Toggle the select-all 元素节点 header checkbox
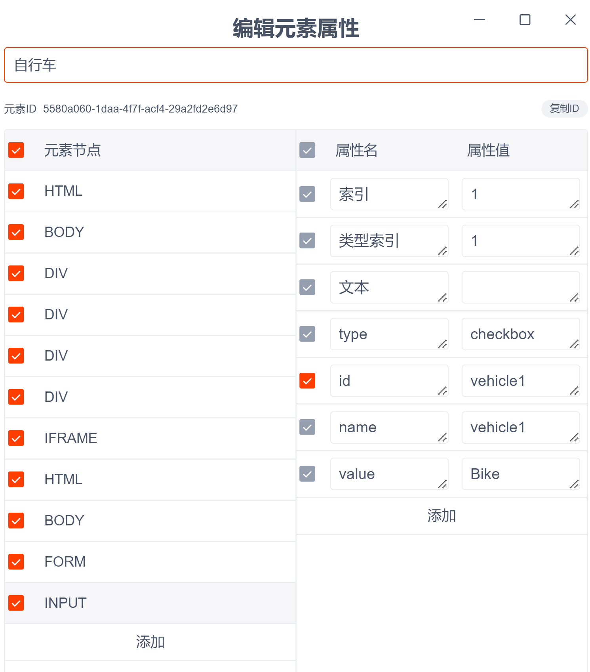The width and height of the screenshot is (590, 672). coord(16,150)
